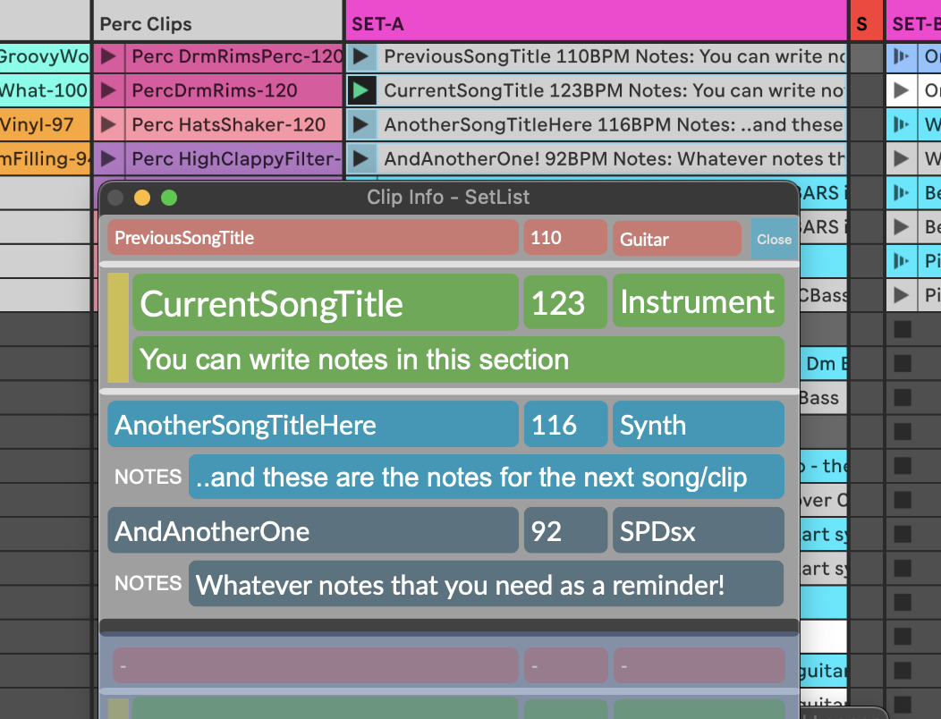Click the 123 BPM field
The height and width of the screenshot is (719, 941).
click(x=565, y=302)
